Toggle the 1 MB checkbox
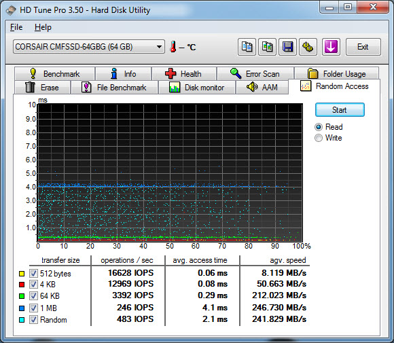Image resolution: width=394 pixels, height=343 pixels. click(x=33, y=308)
